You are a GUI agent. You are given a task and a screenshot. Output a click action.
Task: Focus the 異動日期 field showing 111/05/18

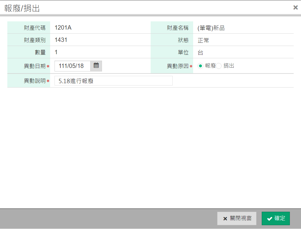(x=72, y=66)
